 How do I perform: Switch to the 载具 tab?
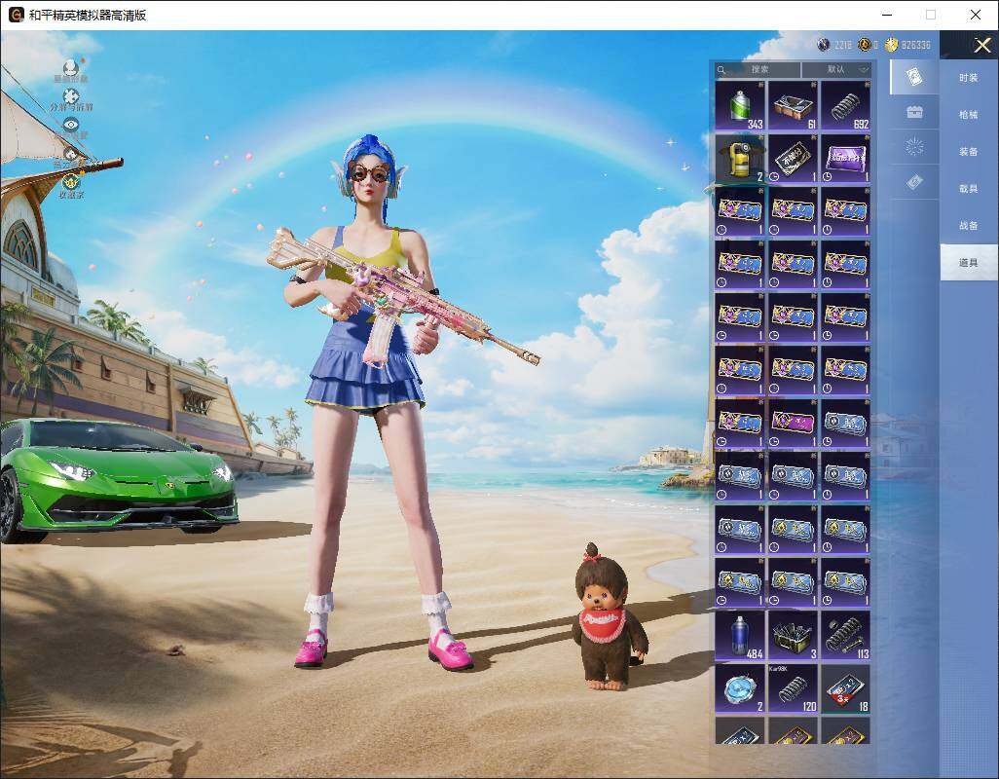click(x=969, y=189)
